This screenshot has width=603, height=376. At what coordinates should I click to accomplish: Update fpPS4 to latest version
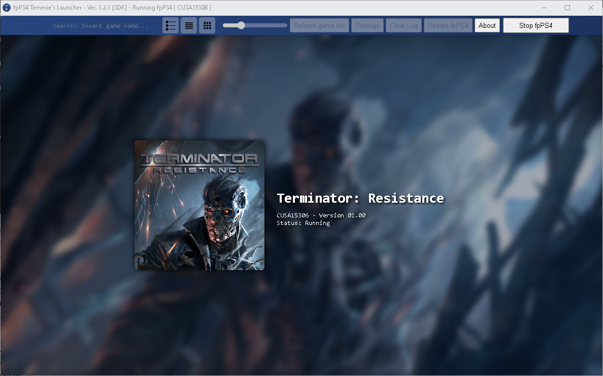448,25
